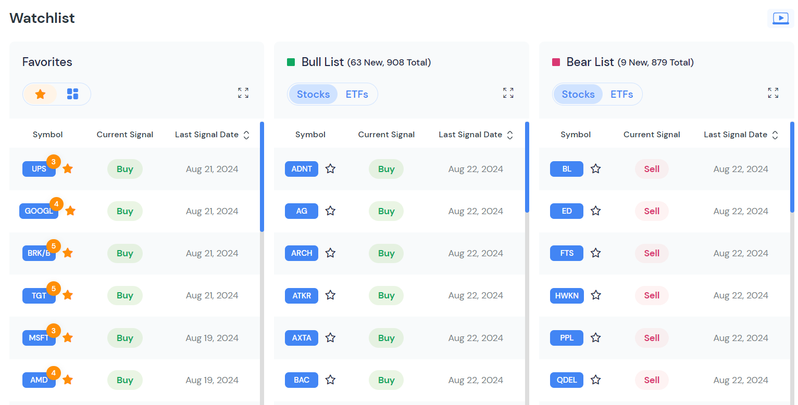Open the ADNT symbol button
The image size is (798, 405).
302,169
